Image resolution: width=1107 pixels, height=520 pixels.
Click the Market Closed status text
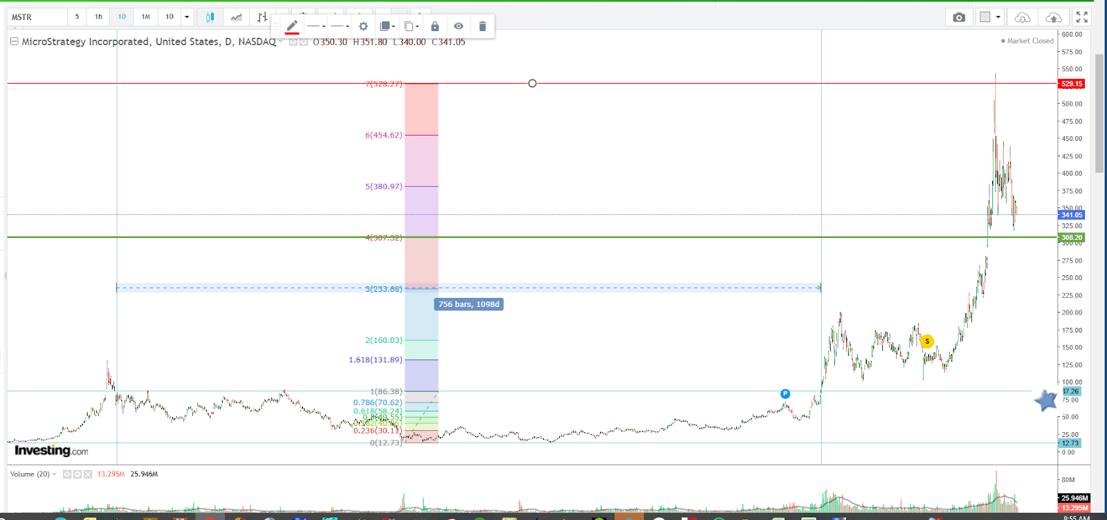pos(1027,41)
